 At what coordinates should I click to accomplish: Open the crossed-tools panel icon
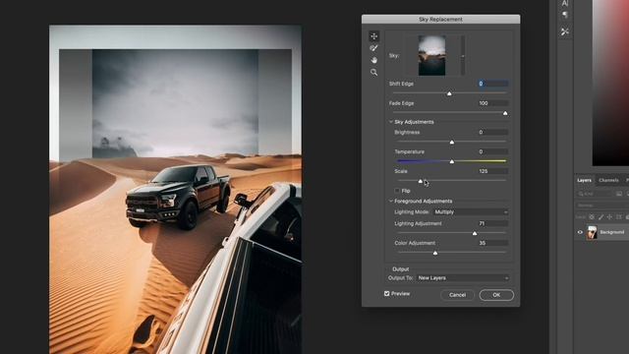pyautogui.click(x=565, y=31)
